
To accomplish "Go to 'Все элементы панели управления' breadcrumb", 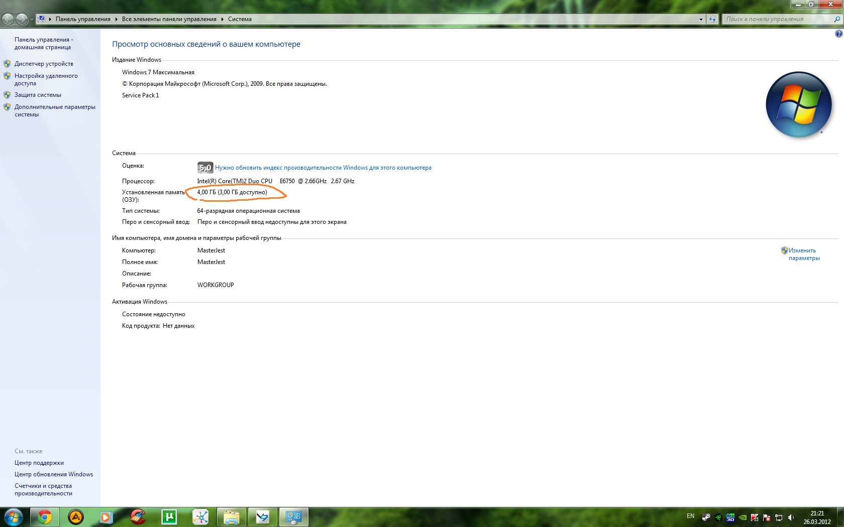I will (169, 19).
